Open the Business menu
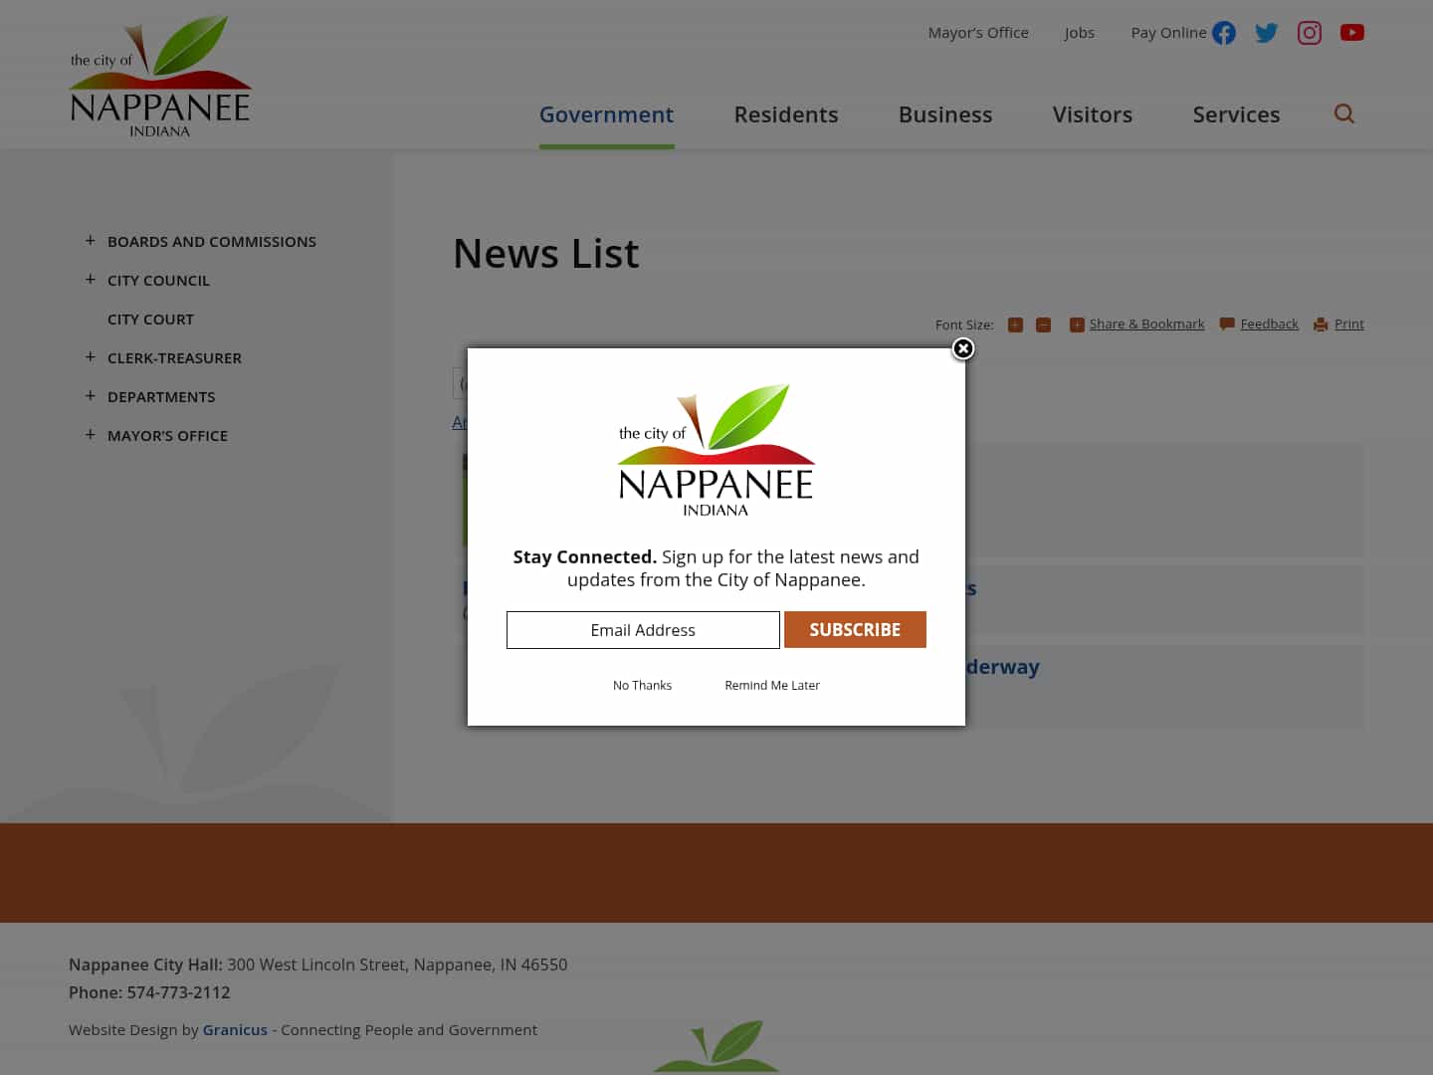1433x1075 pixels. point(945,114)
